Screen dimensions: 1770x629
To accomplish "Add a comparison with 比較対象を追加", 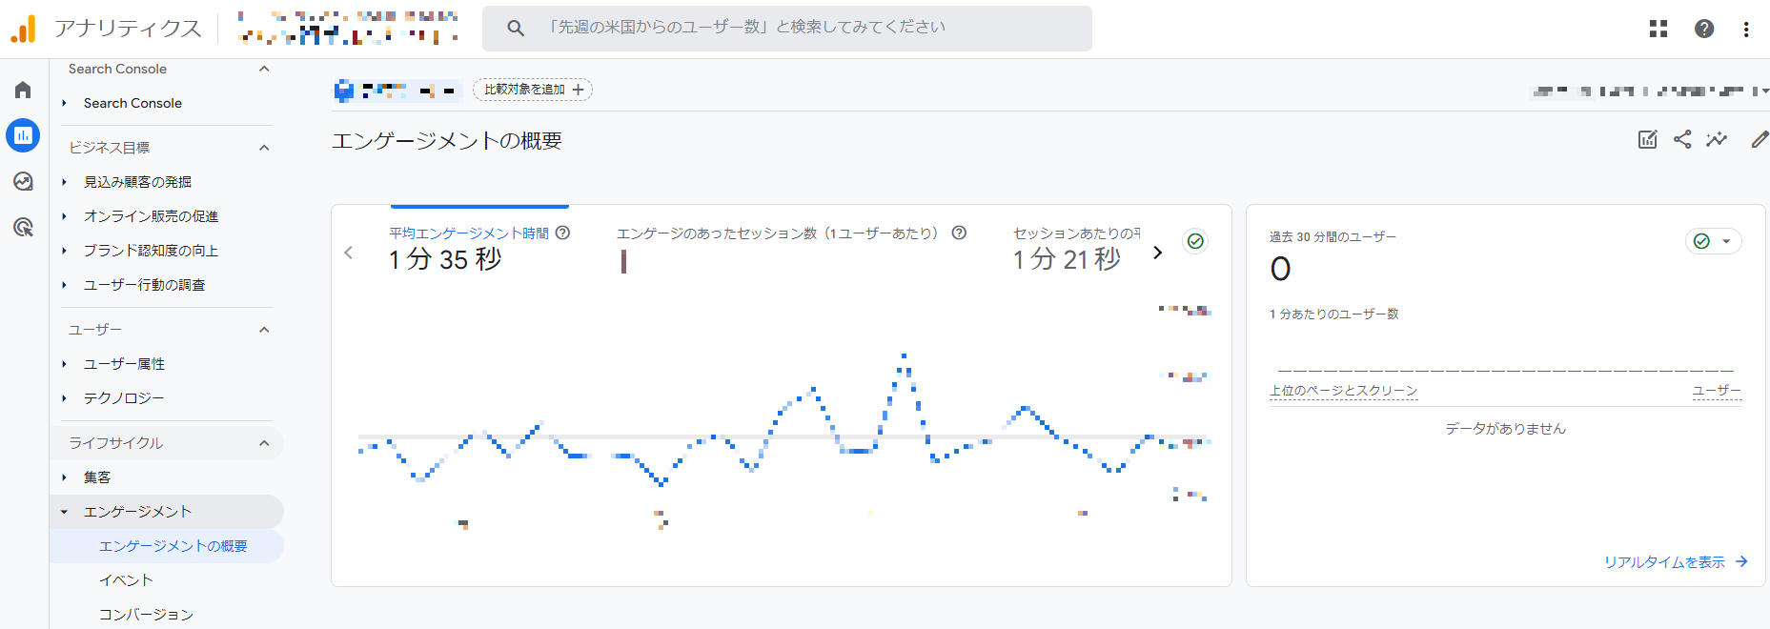I will click(533, 90).
